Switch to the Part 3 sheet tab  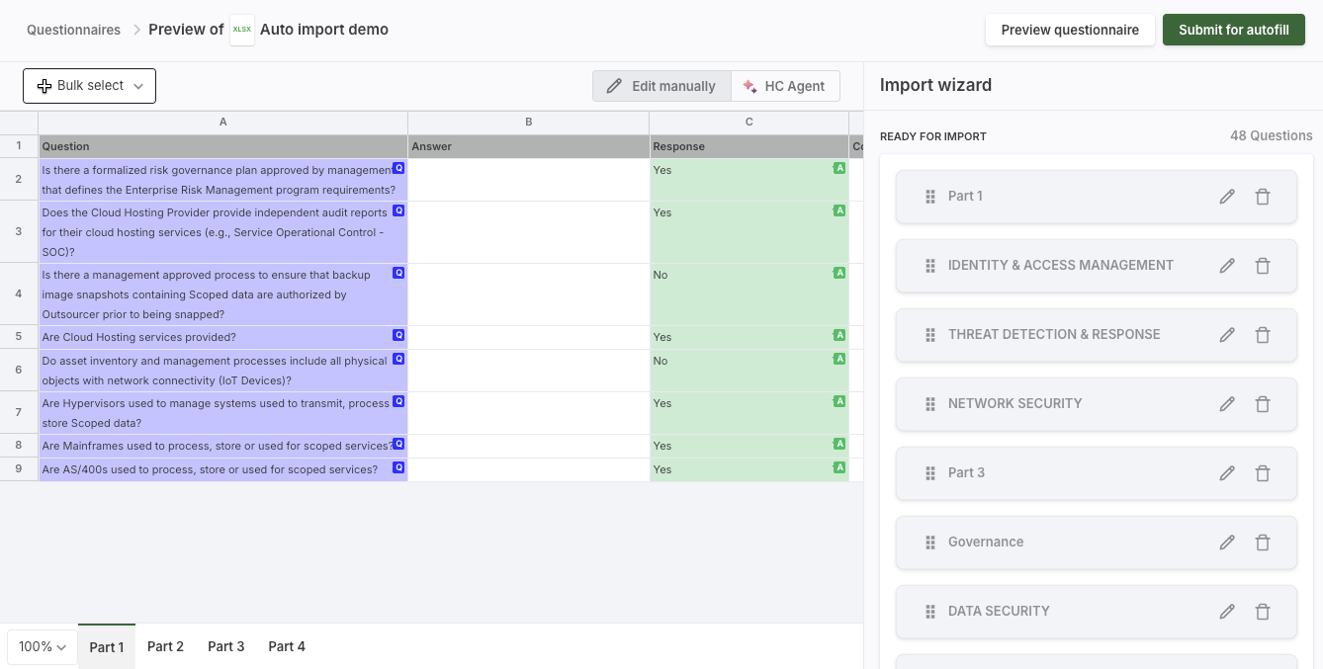click(x=225, y=646)
